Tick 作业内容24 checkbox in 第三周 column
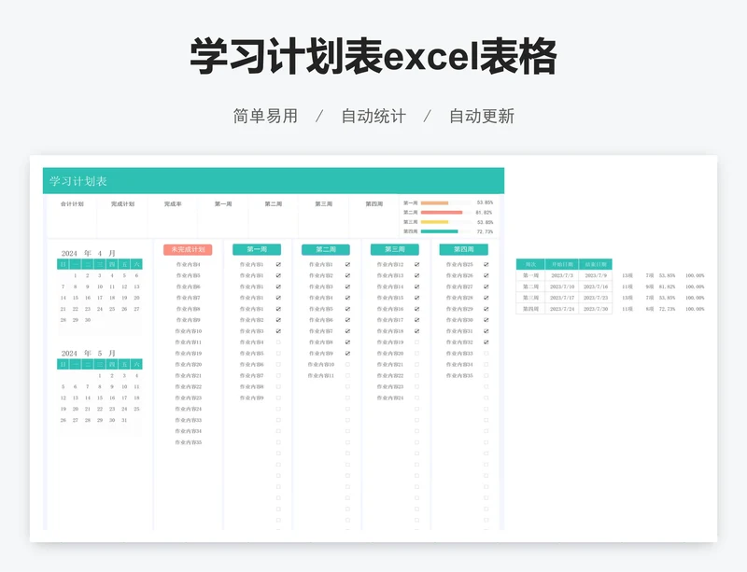 [416, 398]
